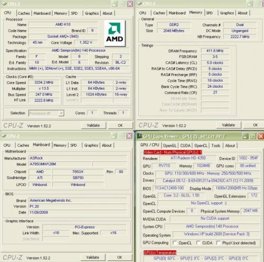Open the Tools tab in GPU Caps Viewer
264x262 pixels.
click(x=216, y=146)
